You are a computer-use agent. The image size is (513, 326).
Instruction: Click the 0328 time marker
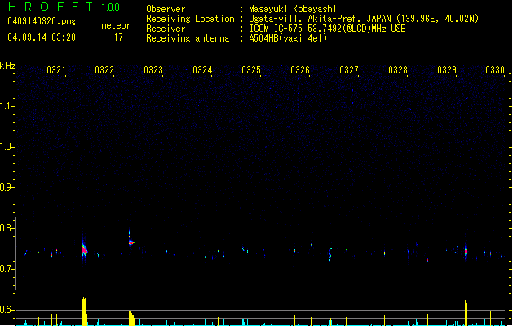coord(398,69)
